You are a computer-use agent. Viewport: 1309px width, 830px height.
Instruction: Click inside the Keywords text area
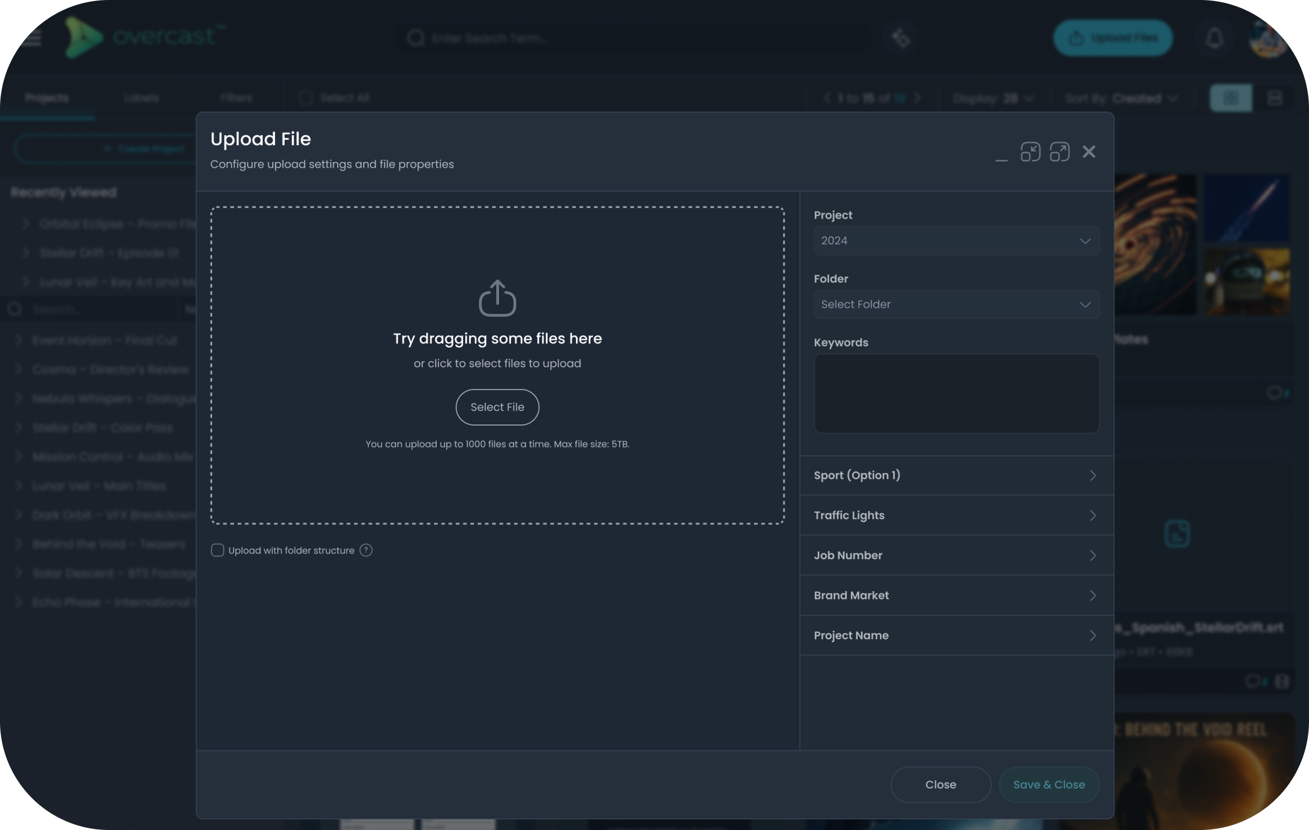tap(956, 393)
